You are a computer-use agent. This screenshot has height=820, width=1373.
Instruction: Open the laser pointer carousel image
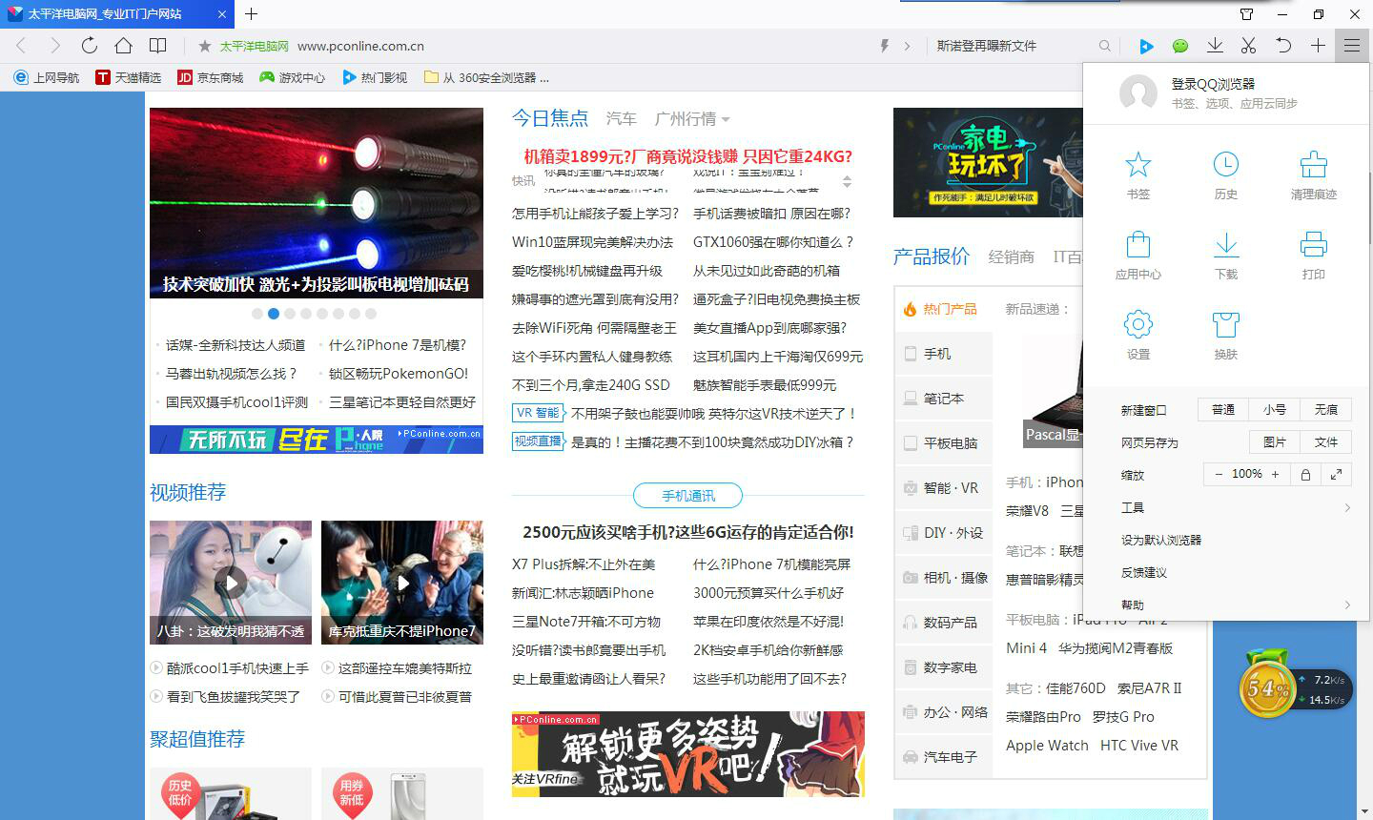pyautogui.click(x=317, y=203)
